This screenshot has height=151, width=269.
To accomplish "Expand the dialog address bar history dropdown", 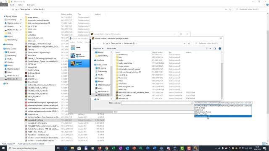I will click(185, 43).
